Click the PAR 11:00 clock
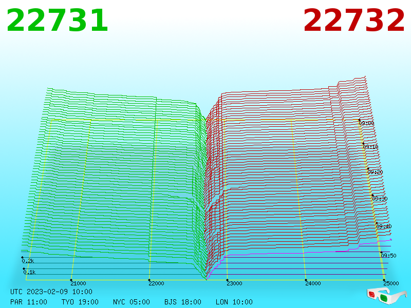Image resolution: width=411 pixels, height=308 pixels. 29,302
